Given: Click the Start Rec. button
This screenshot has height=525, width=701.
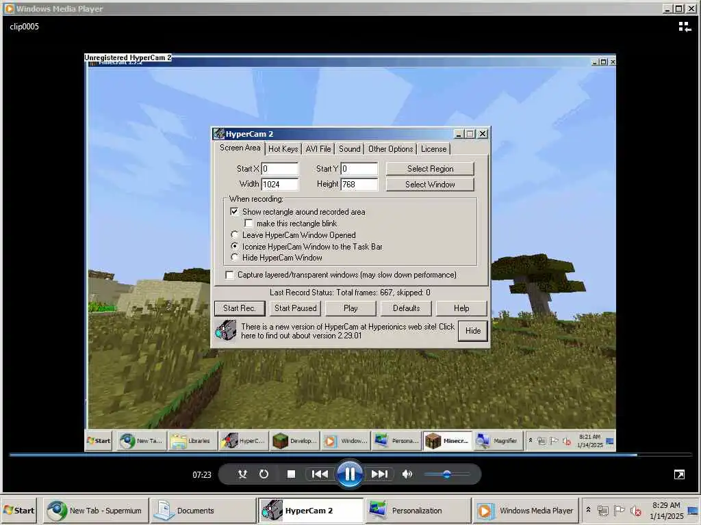Looking at the screenshot, I should coord(240,308).
